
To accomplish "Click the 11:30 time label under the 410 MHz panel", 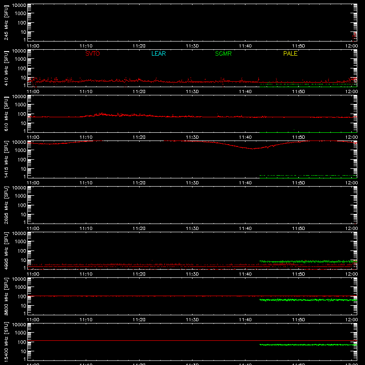I will click(192, 92).
